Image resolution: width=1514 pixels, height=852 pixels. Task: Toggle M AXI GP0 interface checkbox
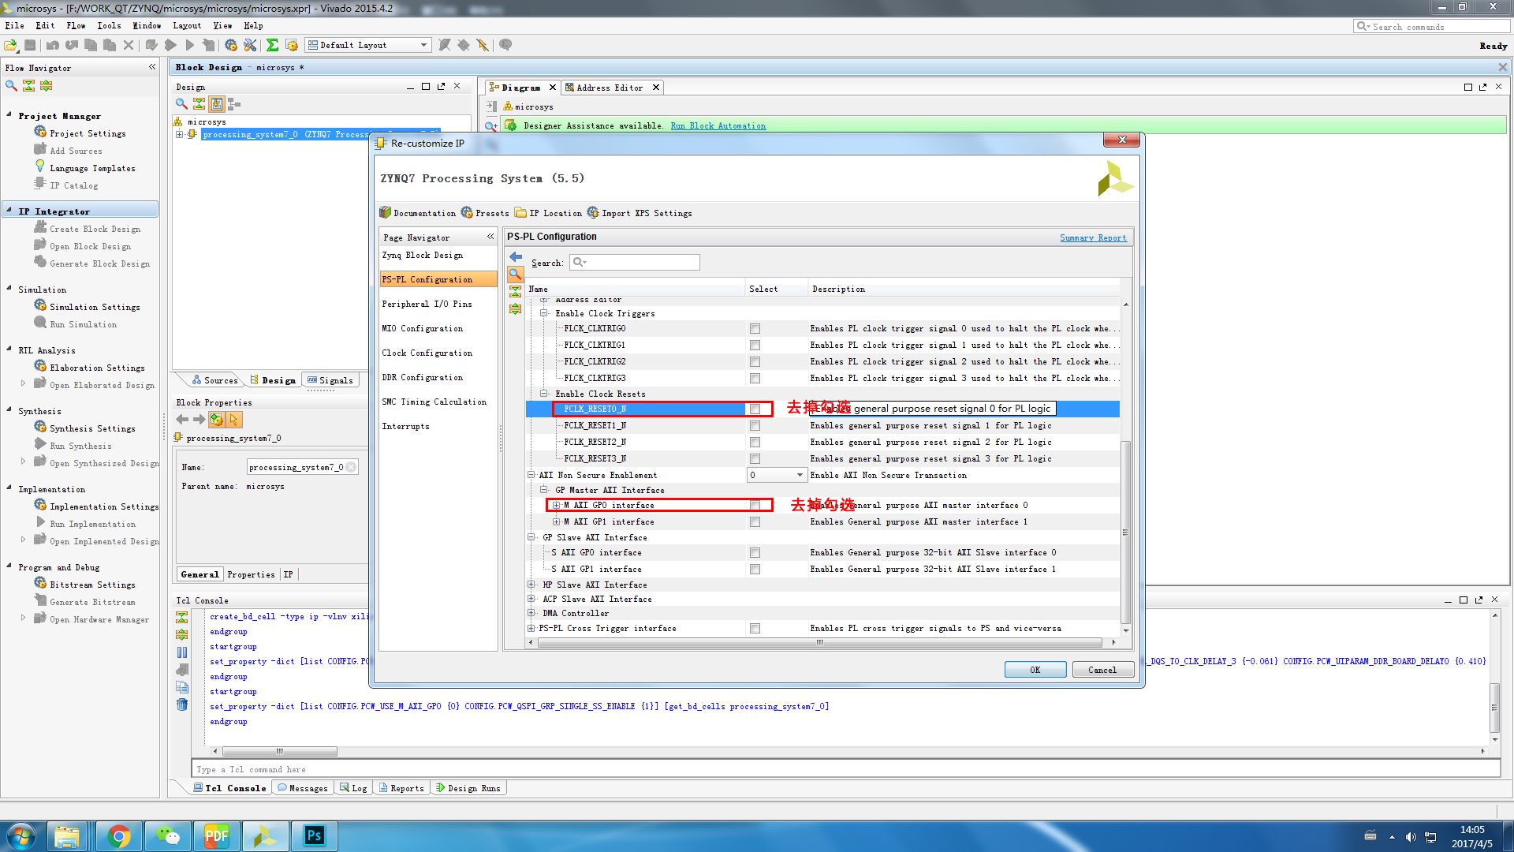pos(755,505)
